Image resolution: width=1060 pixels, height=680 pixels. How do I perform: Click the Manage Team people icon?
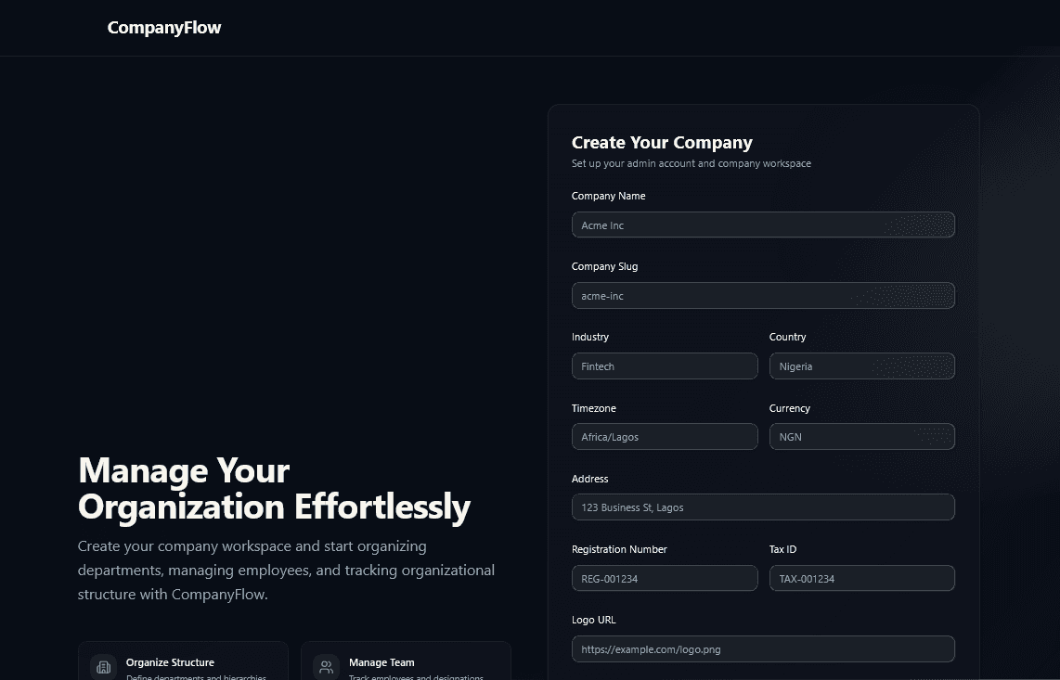[x=326, y=667]
